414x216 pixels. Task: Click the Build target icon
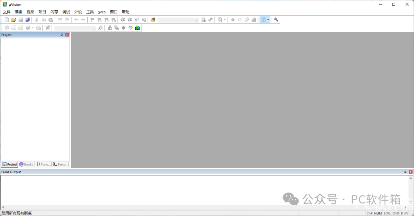14,28
